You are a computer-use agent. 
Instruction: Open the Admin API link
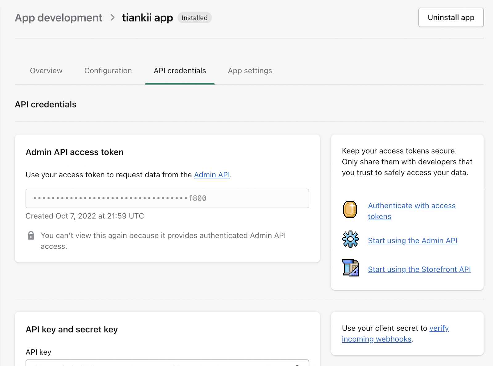pos(212,175)
